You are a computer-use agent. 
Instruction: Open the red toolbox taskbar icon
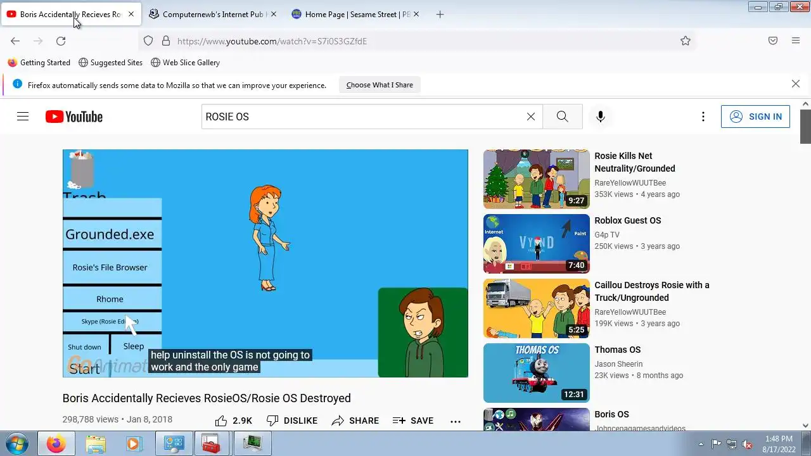pyautogui.click(x=211, y=443)
